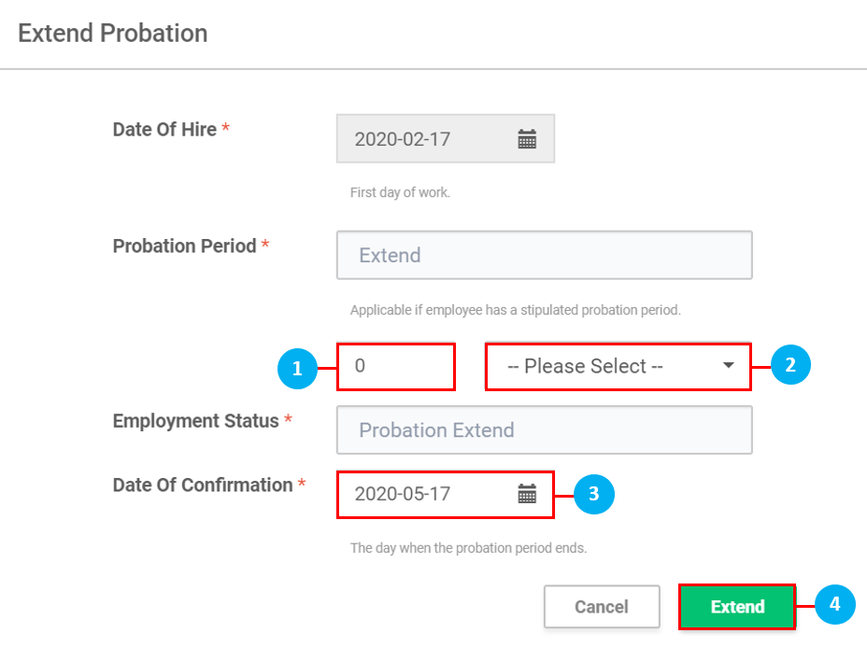867x647 pixels.
Task: Select the Employment Status "Probation Extend" field
Action: (544, 430)
